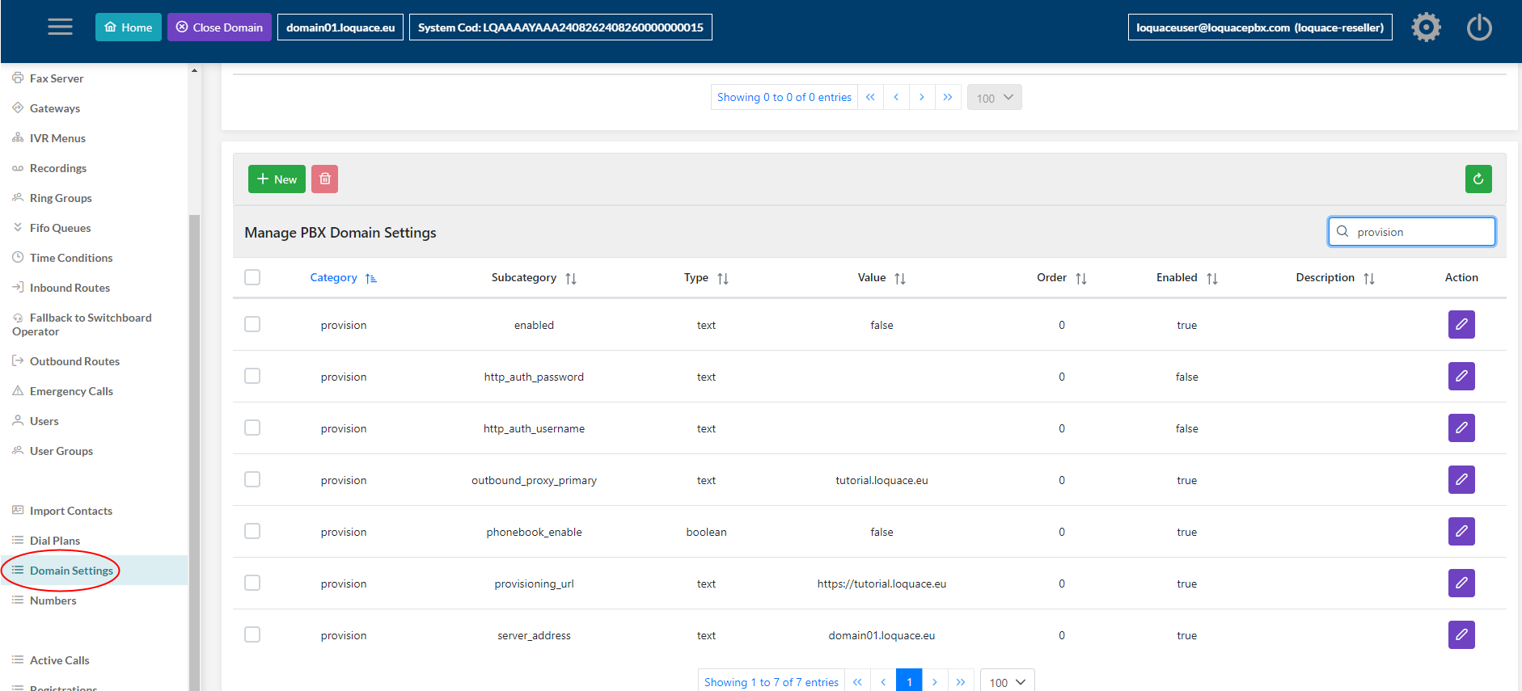This screenshot has width=1522, height=691.
Task: Edit the phonebook_enable row
Action: point(1461,531)
